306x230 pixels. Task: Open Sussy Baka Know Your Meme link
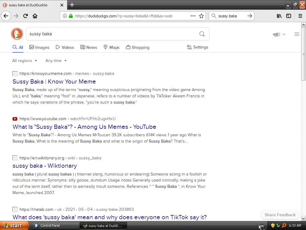pos(54,81)
